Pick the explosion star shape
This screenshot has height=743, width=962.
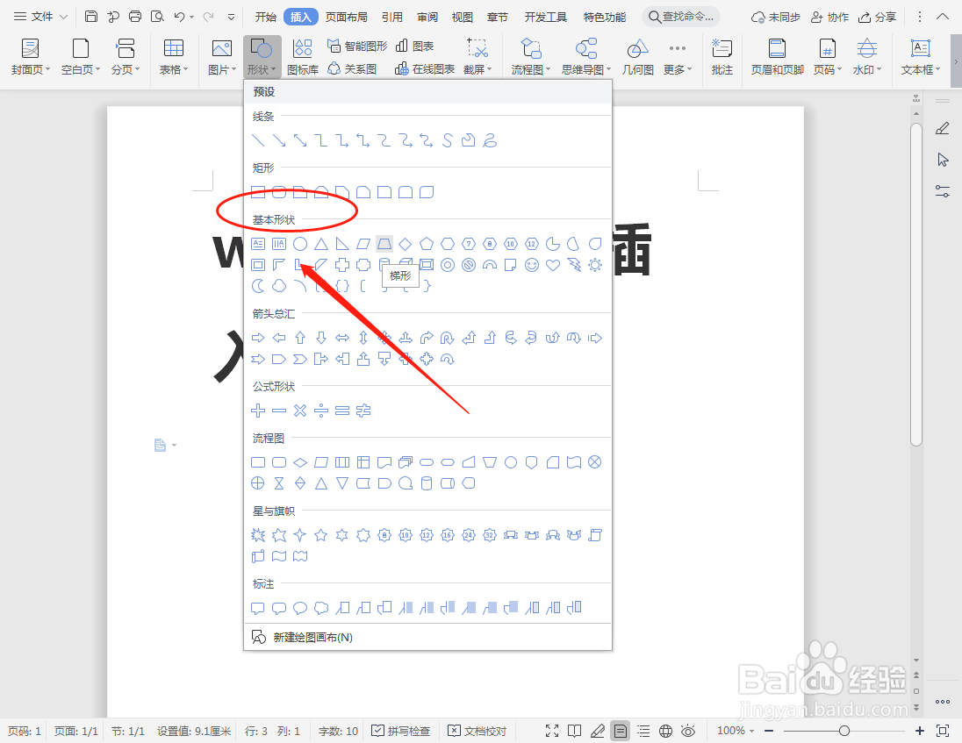[258, 535]
